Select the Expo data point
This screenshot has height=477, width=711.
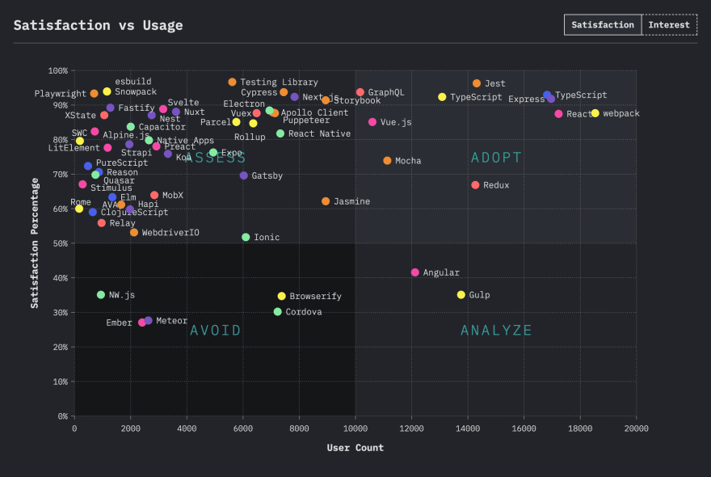pos(213,153)
